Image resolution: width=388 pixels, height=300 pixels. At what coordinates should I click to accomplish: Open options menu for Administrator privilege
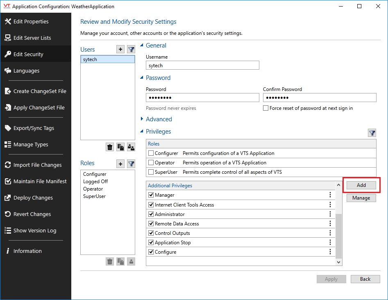click(x=330, y=214)
